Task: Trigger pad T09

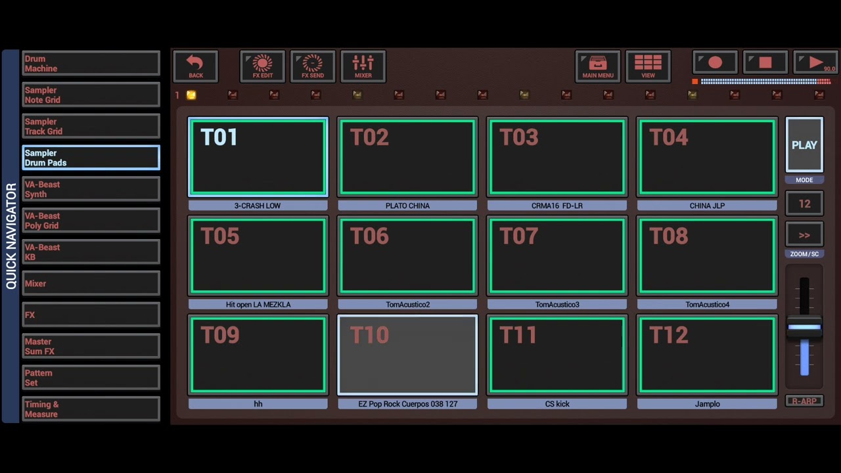Action: (x=258, y=355)
